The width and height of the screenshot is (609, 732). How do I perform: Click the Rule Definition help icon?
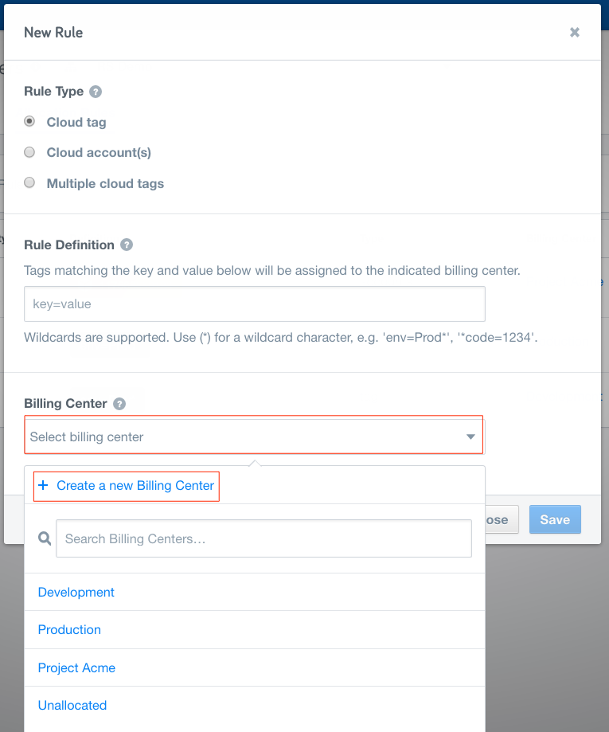[x=127, y=245]
